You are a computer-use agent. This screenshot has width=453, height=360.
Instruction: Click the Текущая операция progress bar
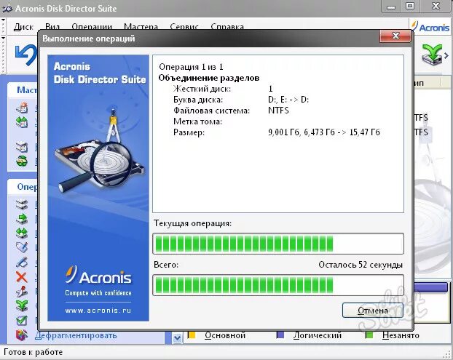click(278, 244)
